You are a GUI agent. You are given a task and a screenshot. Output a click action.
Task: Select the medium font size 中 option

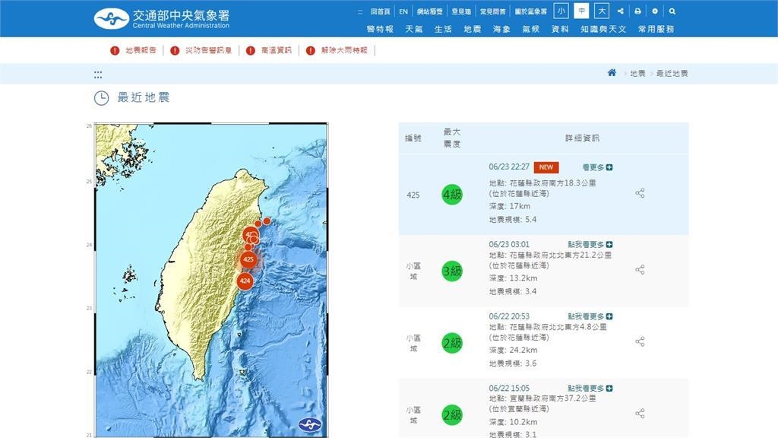[581, 11]
